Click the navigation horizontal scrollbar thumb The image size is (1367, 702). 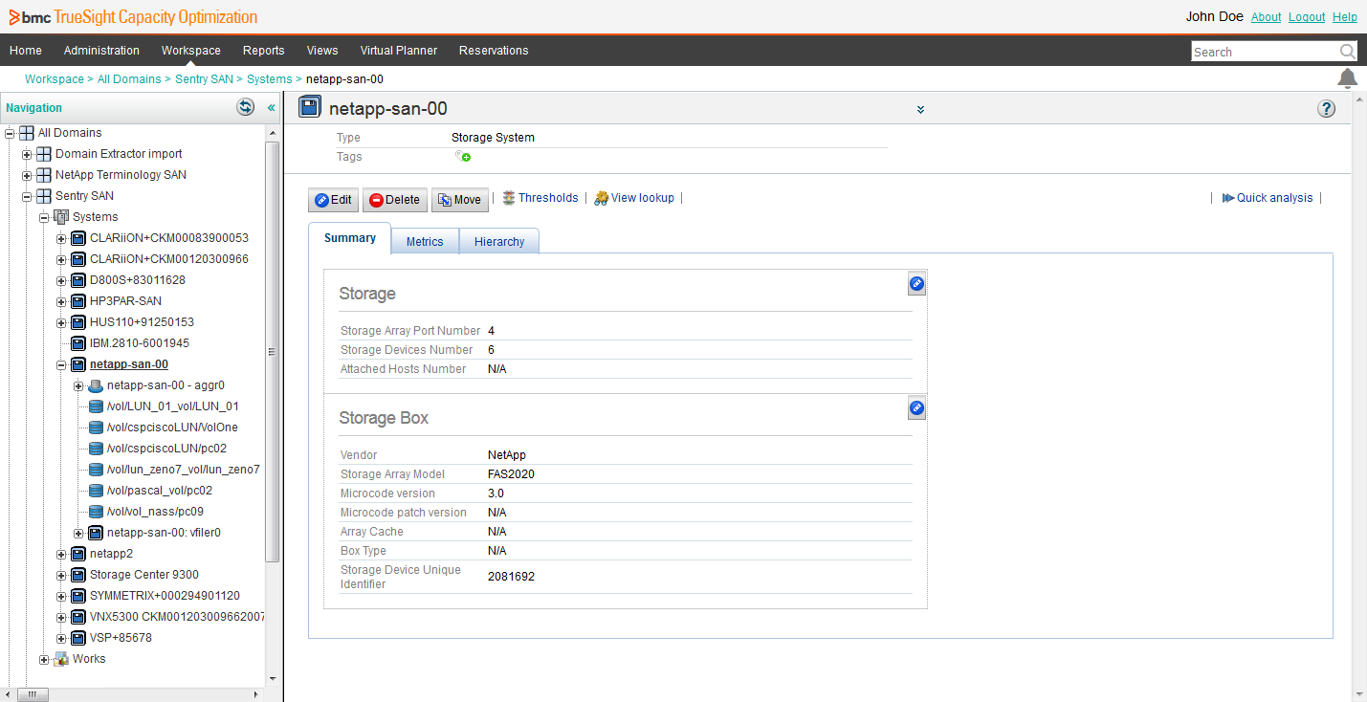(32, 694)
